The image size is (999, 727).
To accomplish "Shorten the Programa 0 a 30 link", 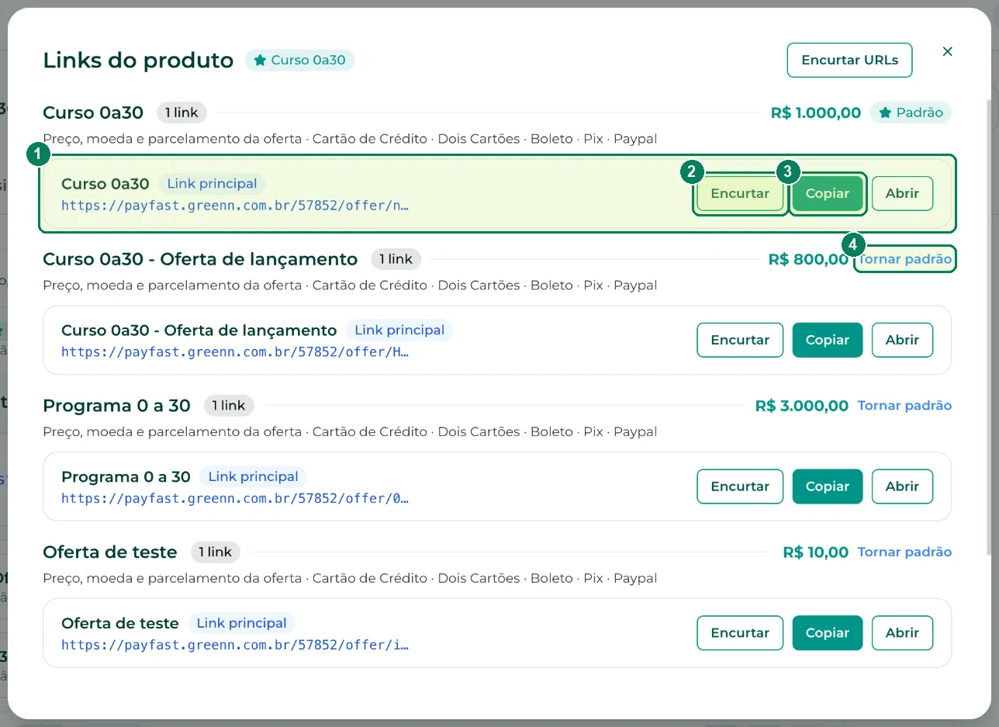I will (x=740, y=486).
